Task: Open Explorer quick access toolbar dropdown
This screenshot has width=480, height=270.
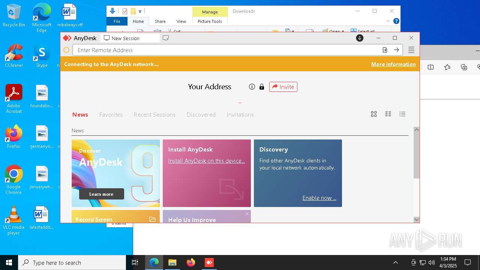Action: [x=140, y=11]
